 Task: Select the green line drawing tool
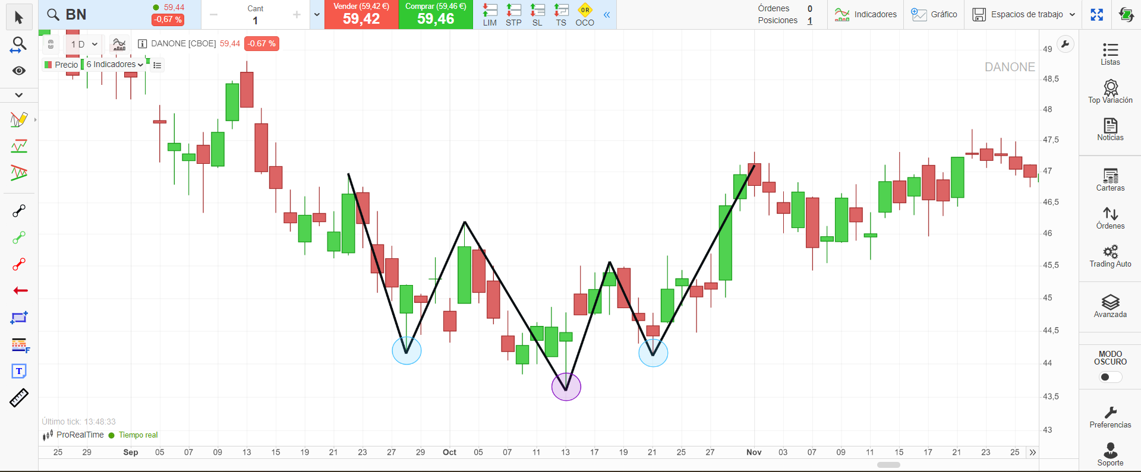(19, 237)
